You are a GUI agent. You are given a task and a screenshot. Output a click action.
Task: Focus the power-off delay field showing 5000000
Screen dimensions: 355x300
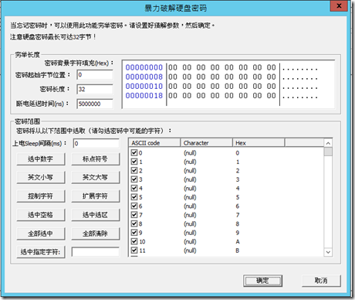pos(95,104)
